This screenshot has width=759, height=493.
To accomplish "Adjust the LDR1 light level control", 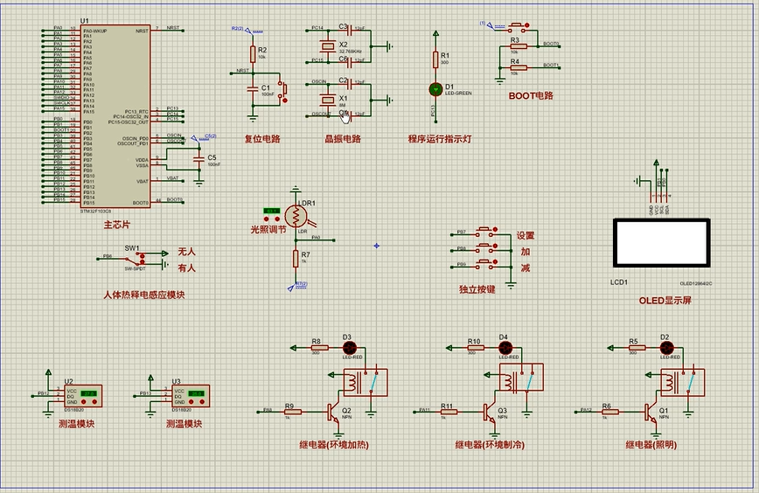I will [x=271, y=212].
